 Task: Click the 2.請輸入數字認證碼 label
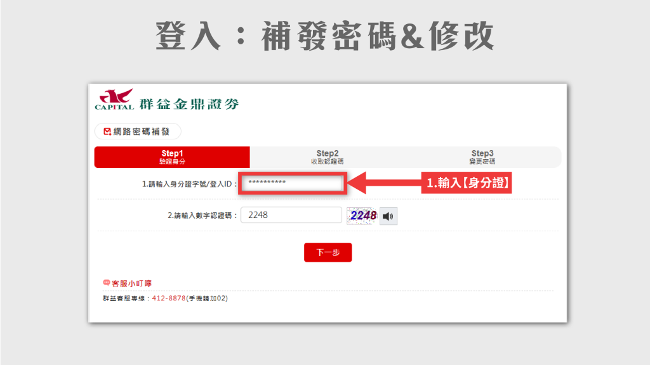click(202, 215)
